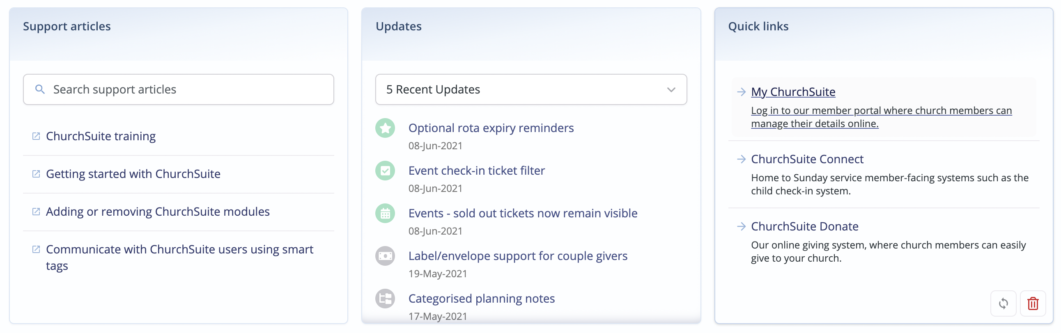1061x333 pixels.
Task: Click the external link icon beside ChurchSuite training
Action: pyautogui.click(x=36, y=136)
